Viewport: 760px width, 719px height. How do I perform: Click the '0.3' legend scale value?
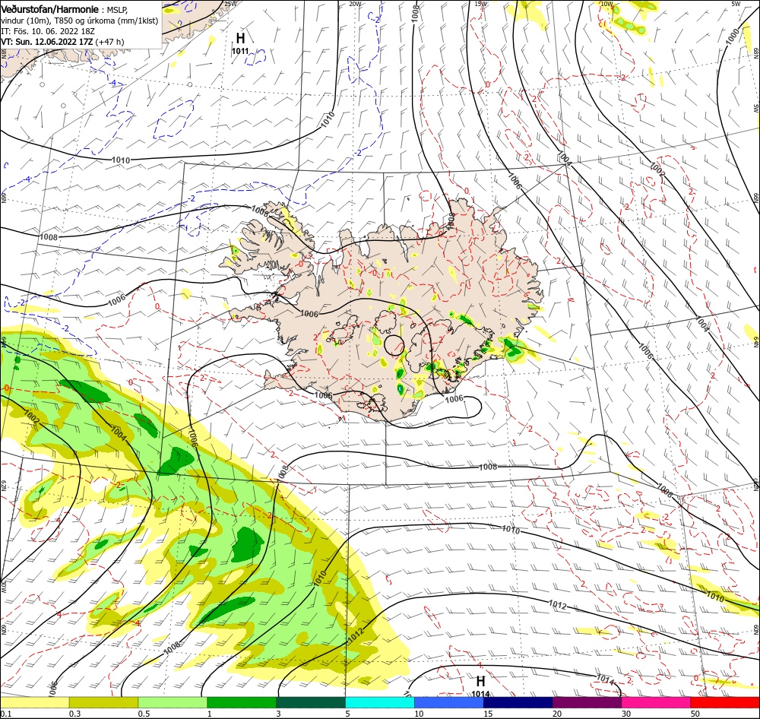(74, 714)
